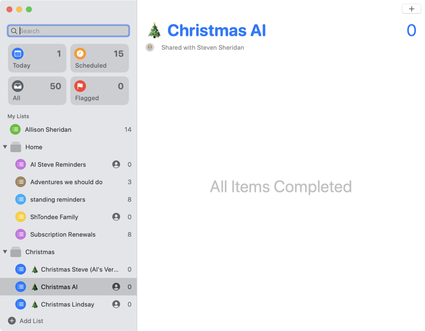This screenshot has width=425, height=331.
Task: Open Subscription Renewals list
Action: tap(63, 234)
